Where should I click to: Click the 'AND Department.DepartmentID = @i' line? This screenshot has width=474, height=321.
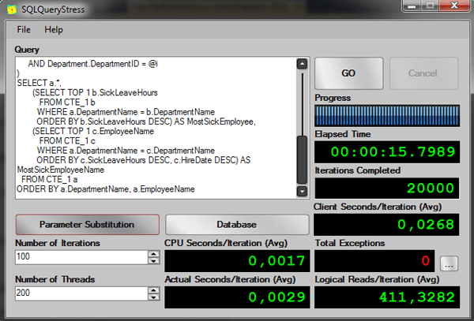pos(92,64)
